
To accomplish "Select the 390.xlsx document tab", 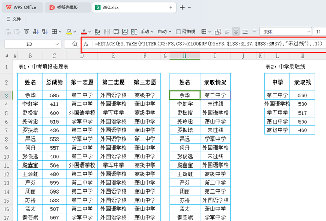I will pos(134,7).
